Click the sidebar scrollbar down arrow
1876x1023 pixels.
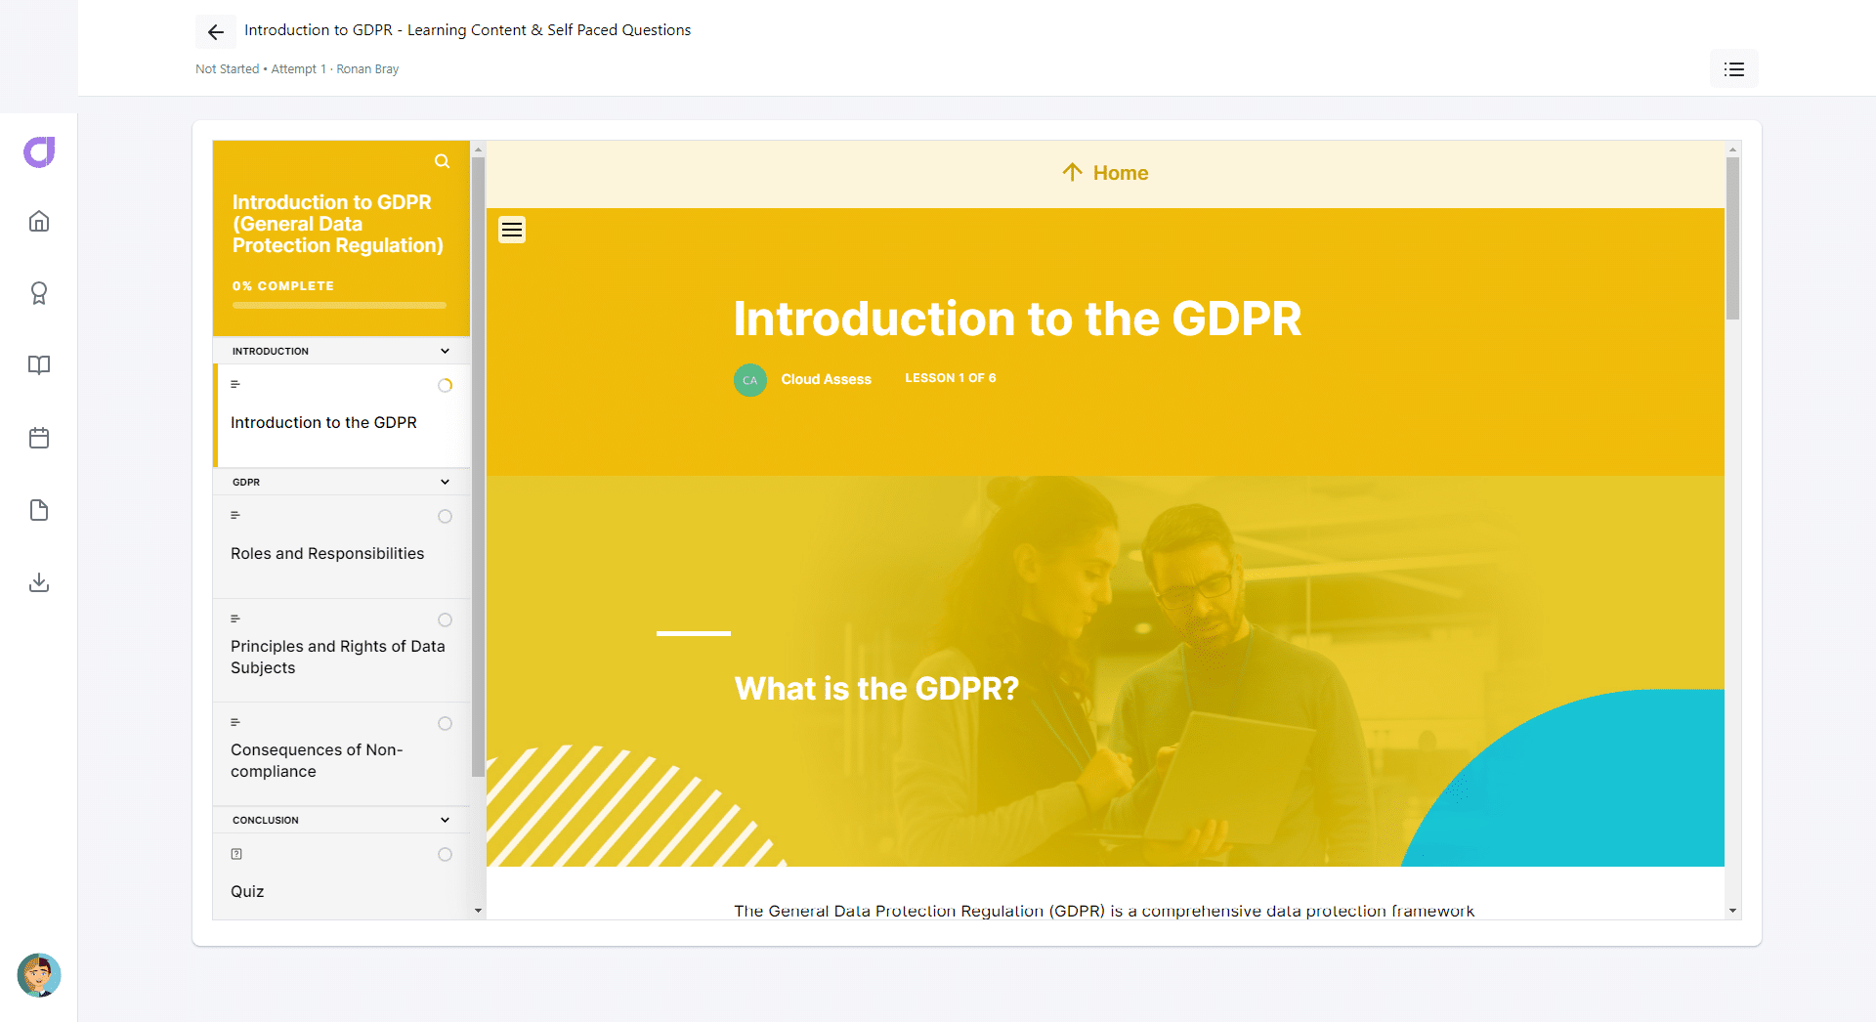478,911
